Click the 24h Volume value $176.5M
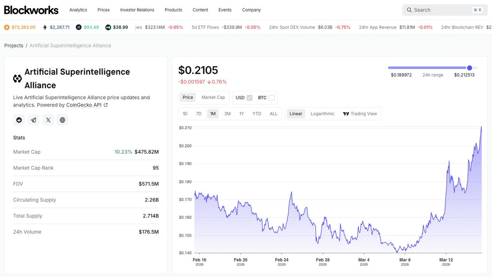 coord(149,232)
